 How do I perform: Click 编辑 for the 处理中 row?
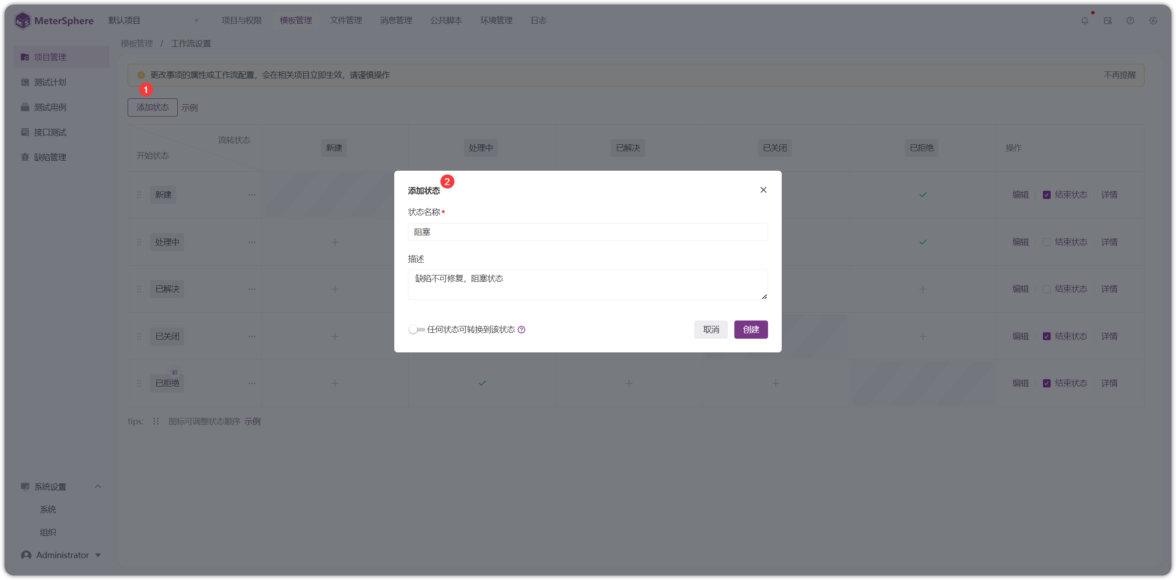[x=1021, y=242]
